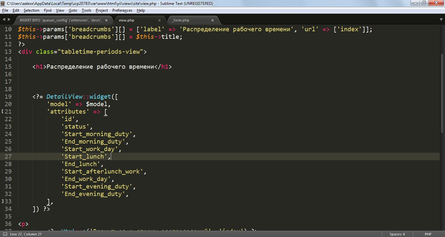Place cursor on 'Start_evening_duty' attribute

96,187
